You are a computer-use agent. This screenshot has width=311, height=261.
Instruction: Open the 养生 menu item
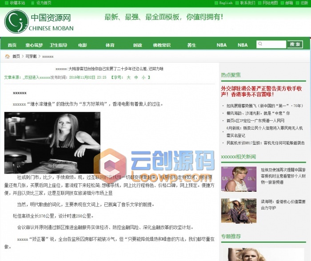pyautogui.click(x=191, y=45)
